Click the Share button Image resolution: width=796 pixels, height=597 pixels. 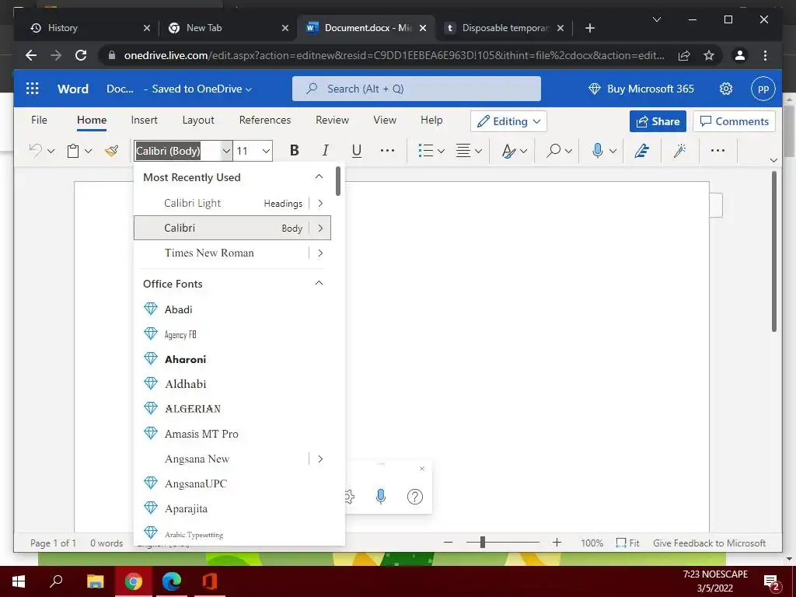click(658, 121)
